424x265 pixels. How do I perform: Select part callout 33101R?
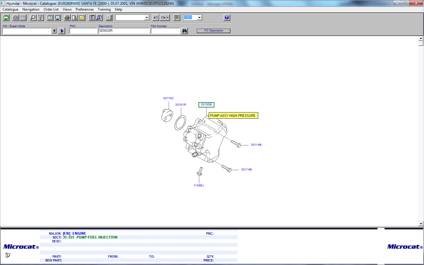[180, 105]
